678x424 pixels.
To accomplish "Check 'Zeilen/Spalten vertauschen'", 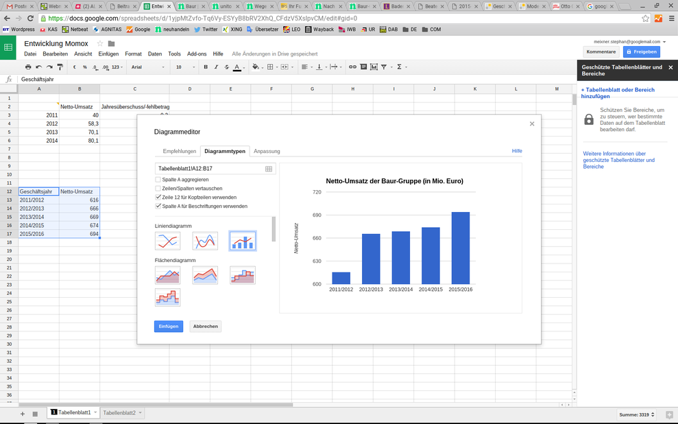I will 158,188.
